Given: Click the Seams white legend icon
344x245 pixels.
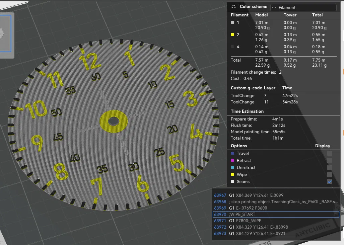Looking at the screenshot, I should [232, 181].
